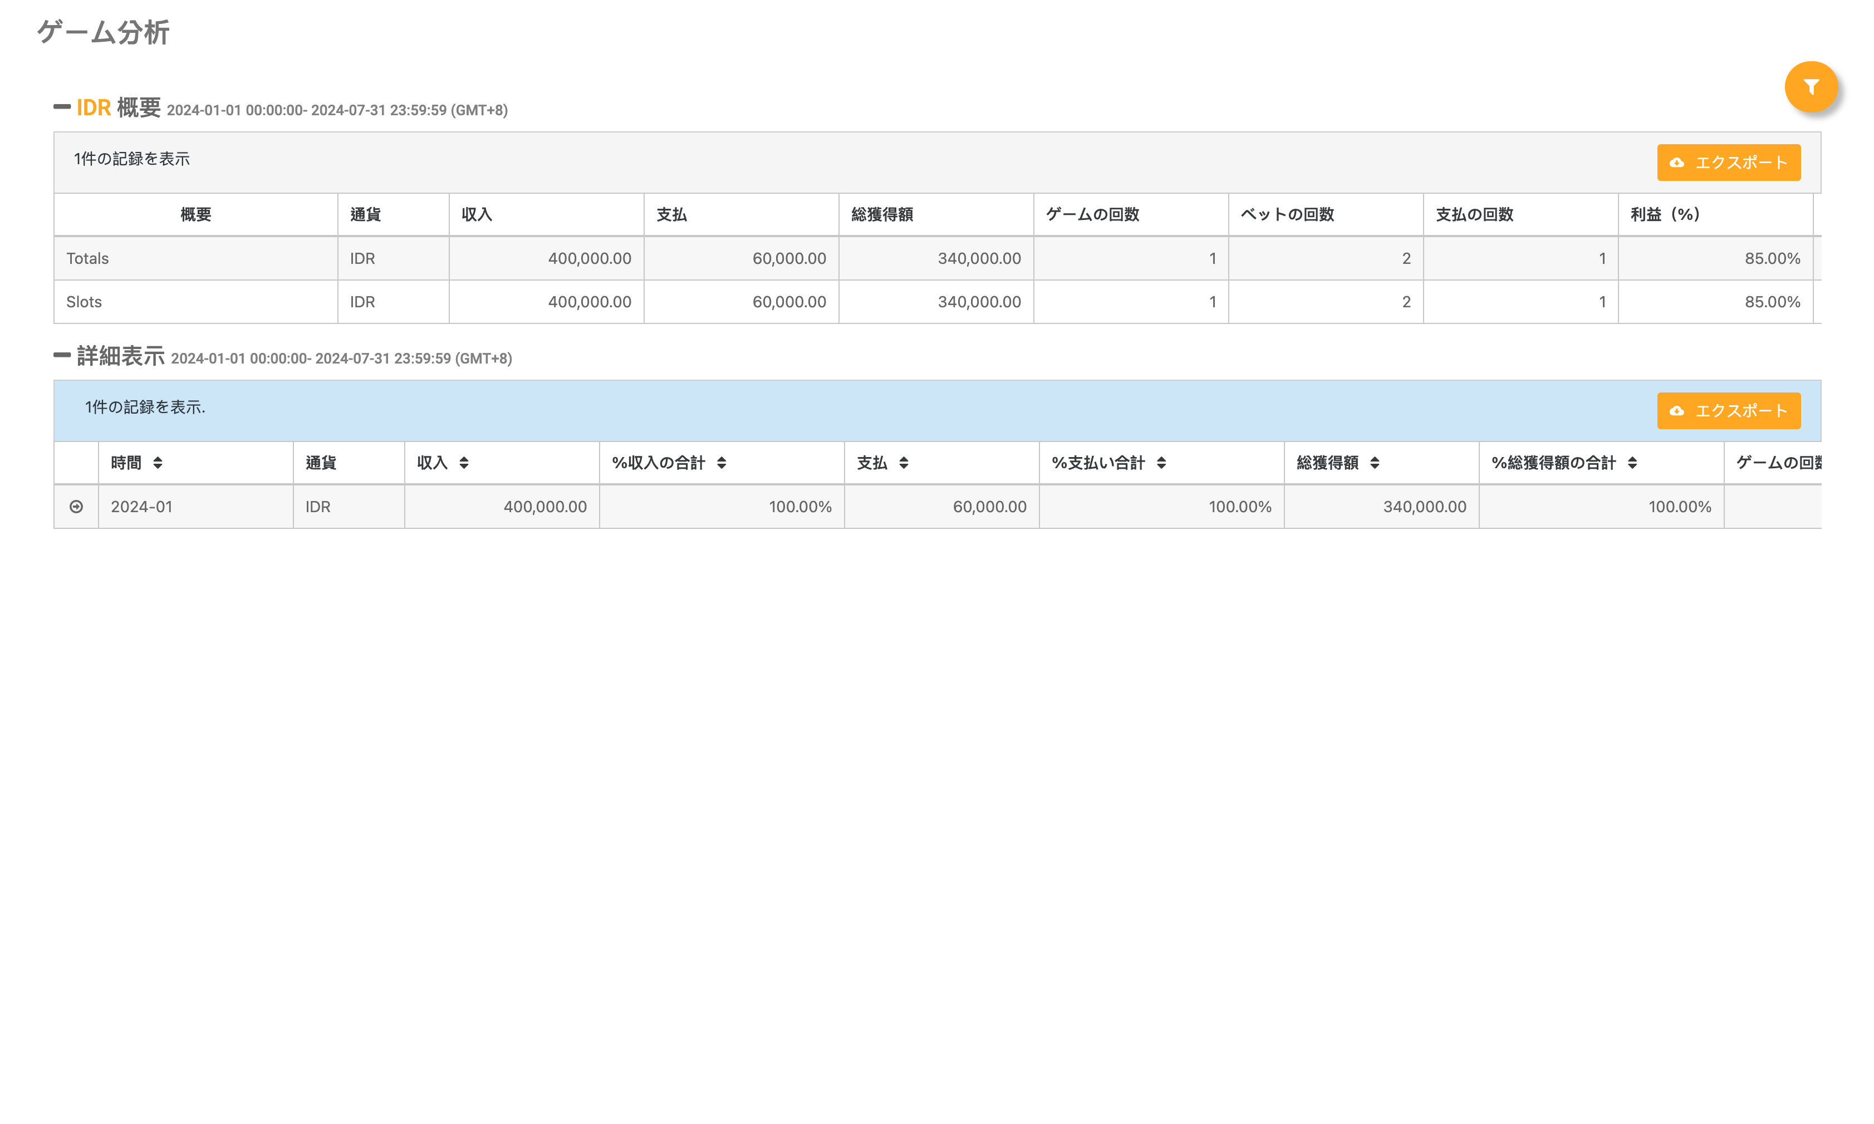1874x1124 pixels.
Task: Click the ベットの回数 column header
Action: pyautogui.click(x=1287, y=214)
